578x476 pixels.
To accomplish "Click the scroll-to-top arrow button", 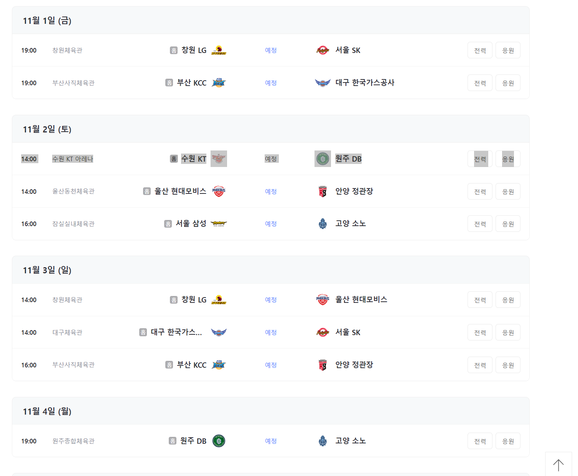I will click(558, 465).
